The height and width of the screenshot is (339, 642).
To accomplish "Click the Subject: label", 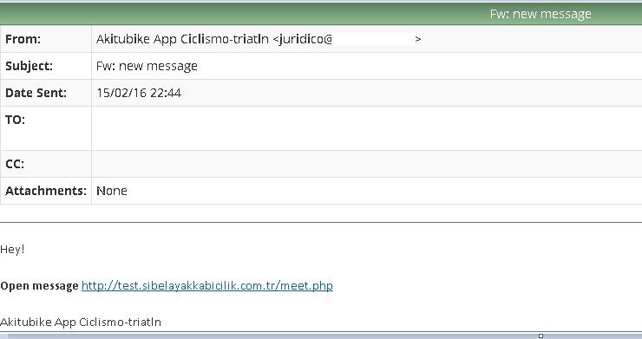I will point(29,66).
